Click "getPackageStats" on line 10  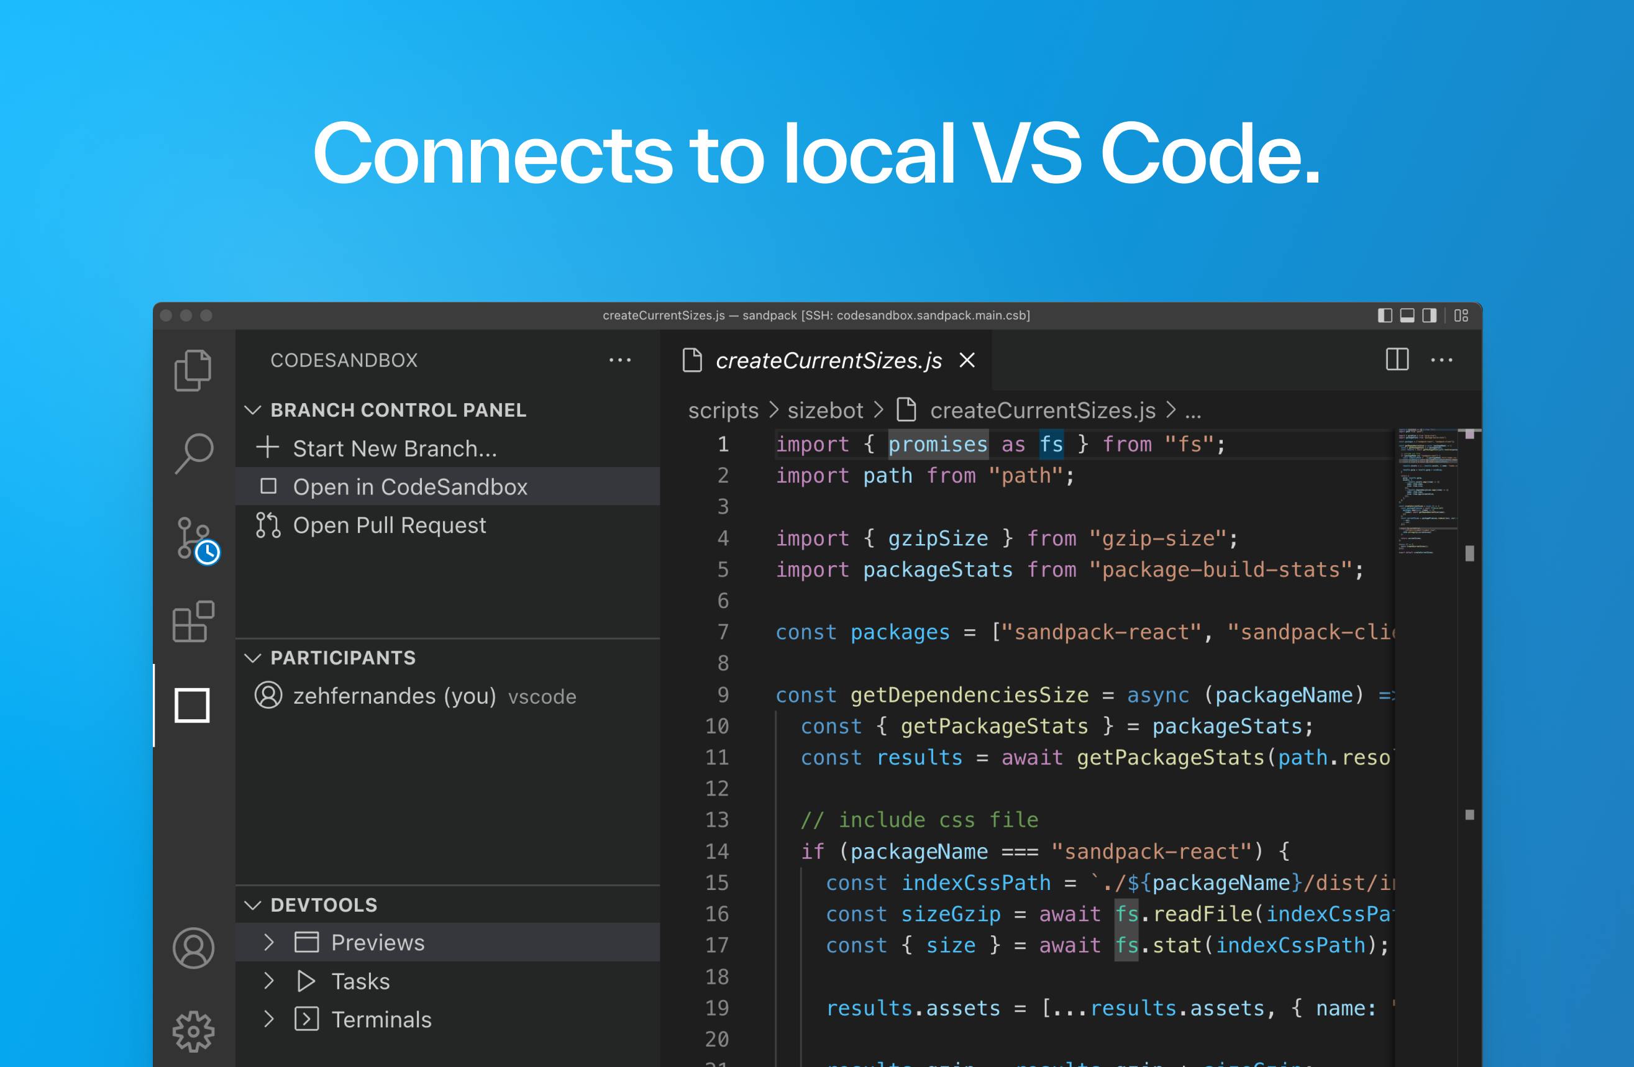[x=994, y=726]
